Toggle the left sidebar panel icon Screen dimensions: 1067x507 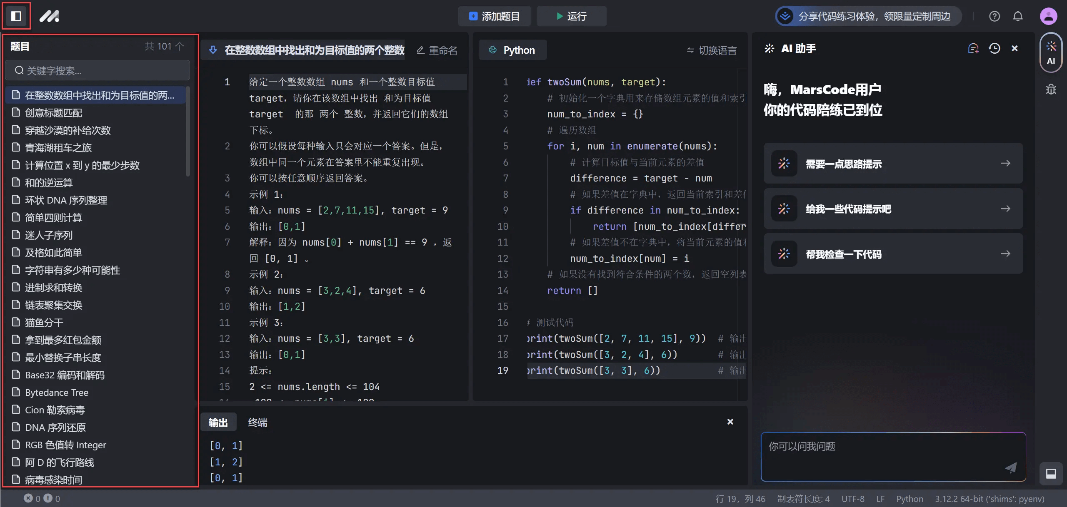[x=16, y=16]
